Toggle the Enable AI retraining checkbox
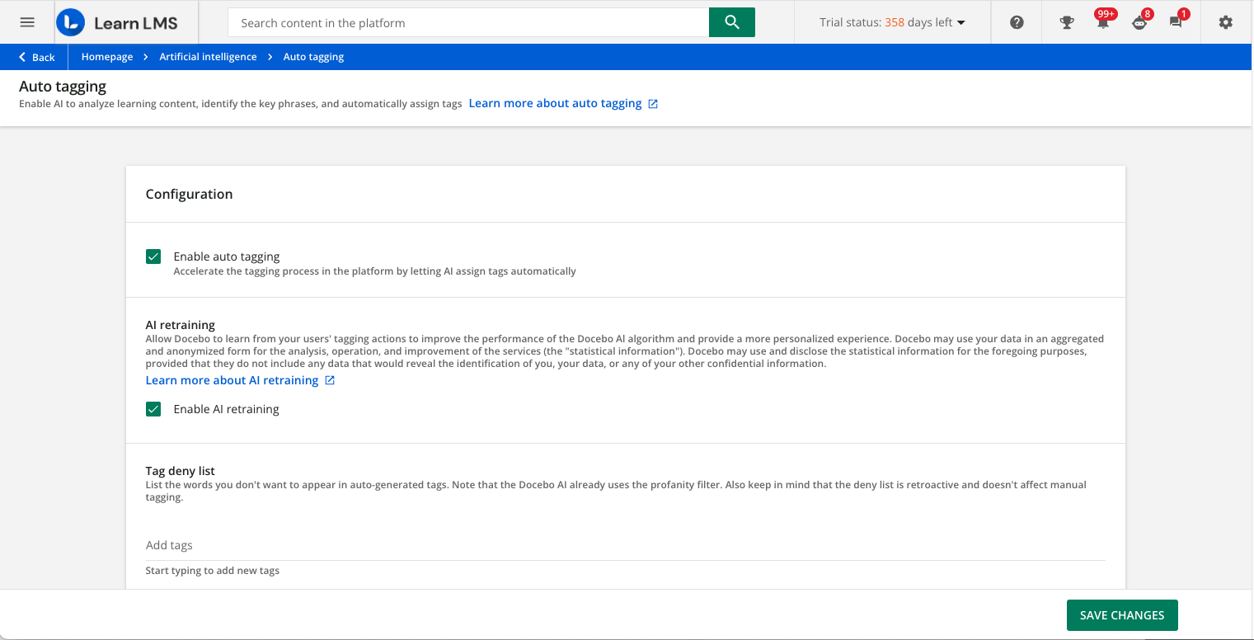1254x640 pixels. [x=153, y=409]
